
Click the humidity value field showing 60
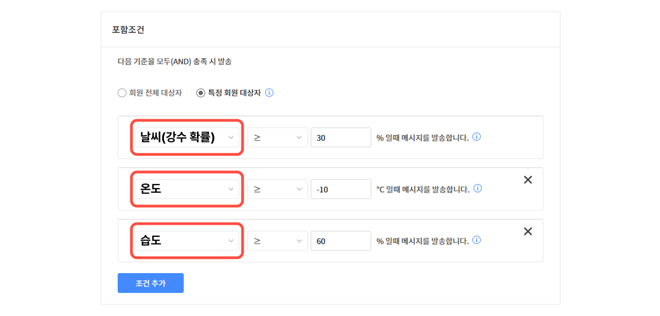(340, 241)
